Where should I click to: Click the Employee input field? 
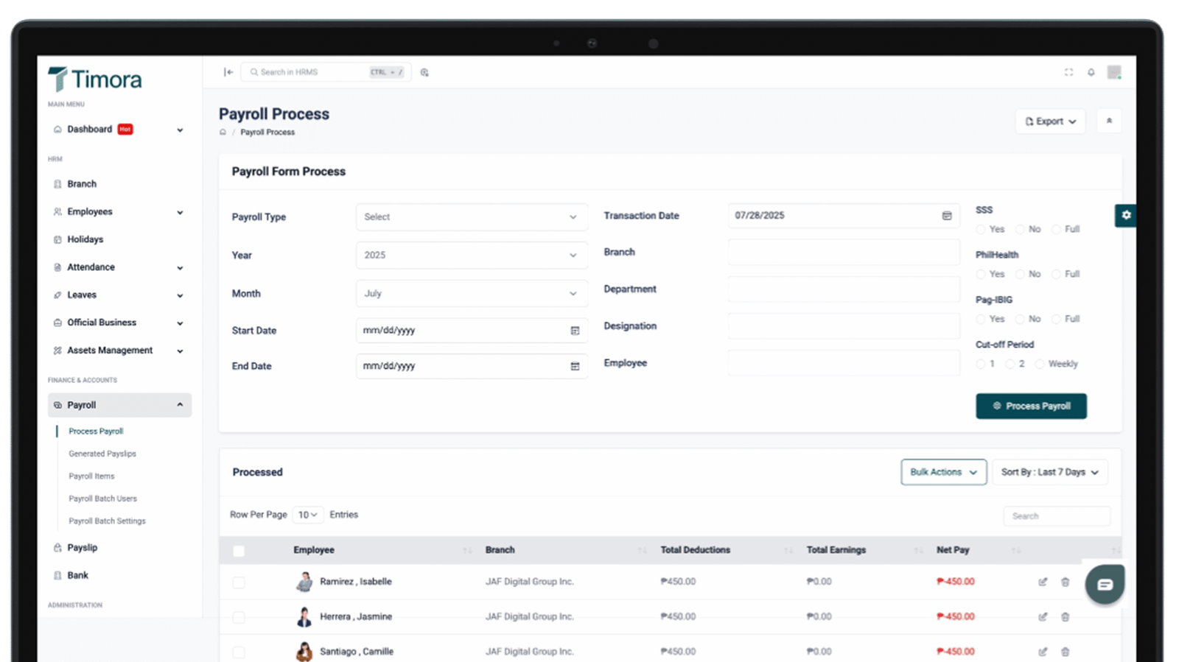(844, 363)
